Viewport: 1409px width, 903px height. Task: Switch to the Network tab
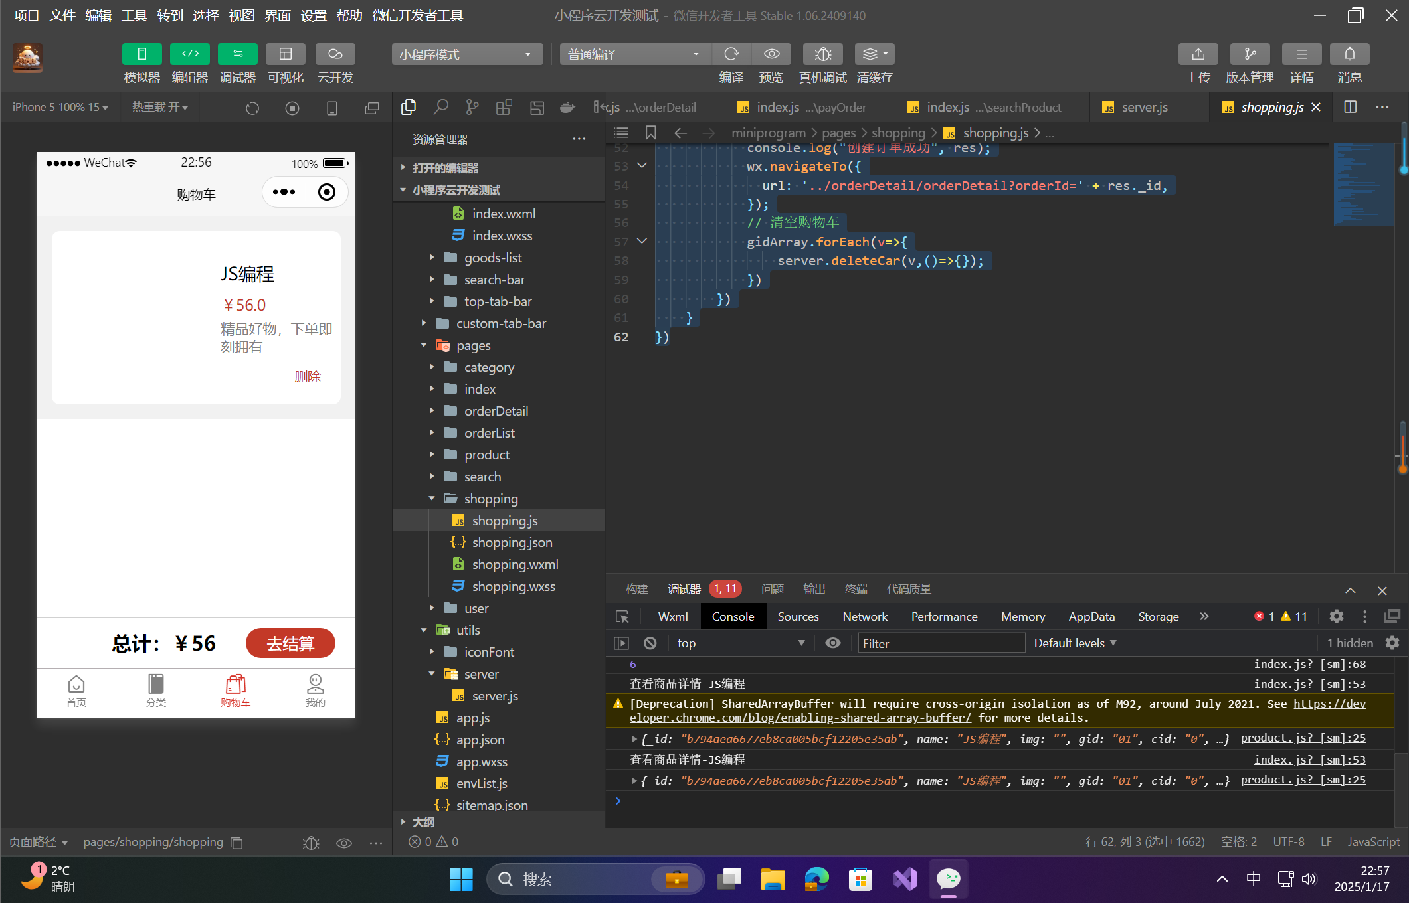[864, 616]
